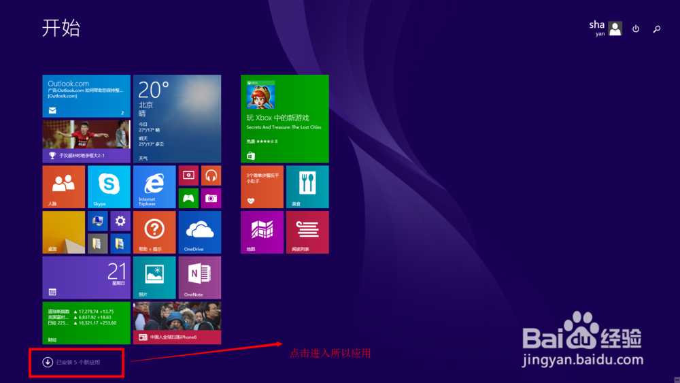Open the Beijing weather tile
Screen dimensions: 680x383
[177, 119]
